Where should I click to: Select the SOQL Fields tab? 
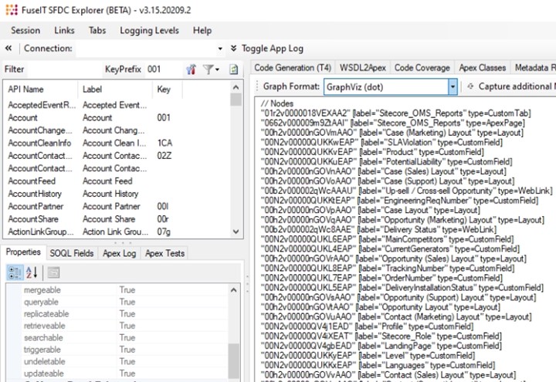click(x=72, y=253)
